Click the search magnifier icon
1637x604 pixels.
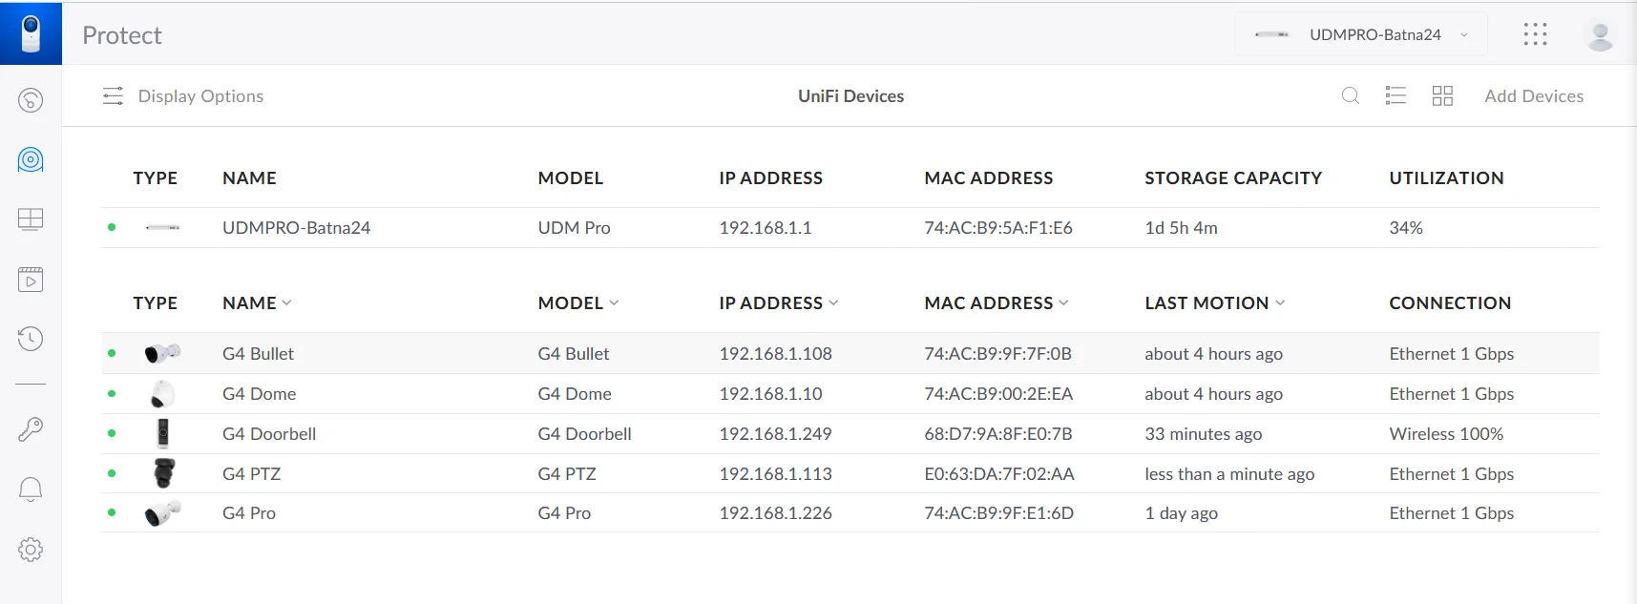(x=1350, y=95)
